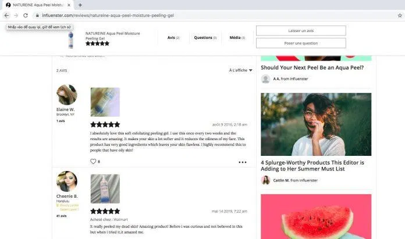Click author A.A. from Influenster

click(x=290, y=79)
